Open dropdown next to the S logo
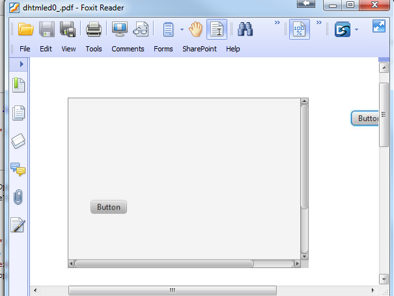The width and height of the screenshot is (394, 296). click(x=356, y=30)
